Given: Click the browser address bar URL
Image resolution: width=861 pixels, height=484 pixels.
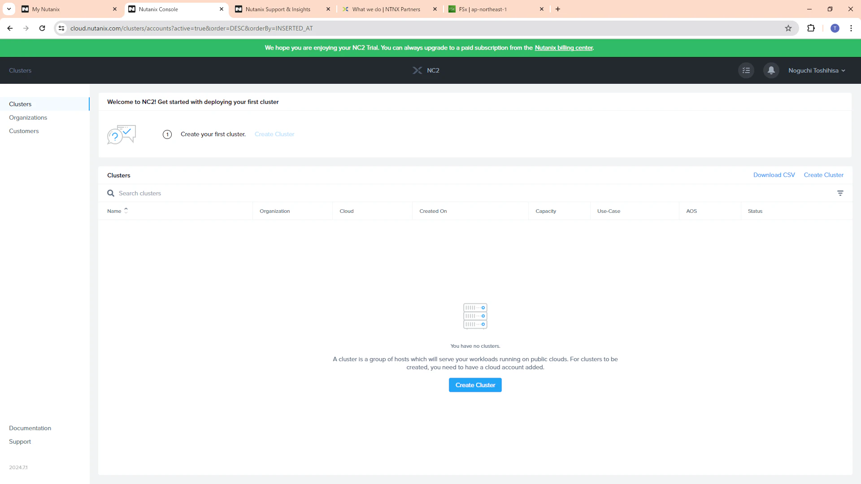Looking at the screenshot, I should (x=191, y=28).
